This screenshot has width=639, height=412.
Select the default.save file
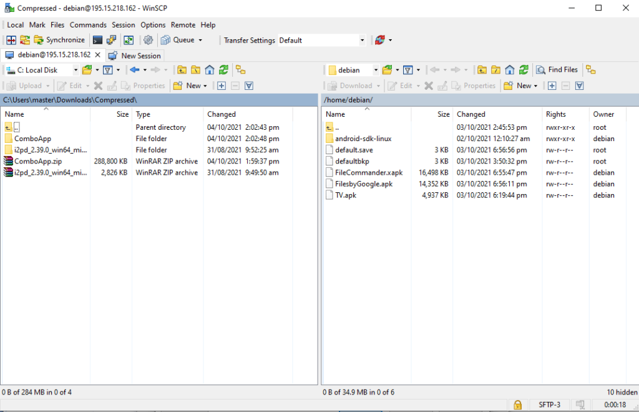[x=354, y=150]
